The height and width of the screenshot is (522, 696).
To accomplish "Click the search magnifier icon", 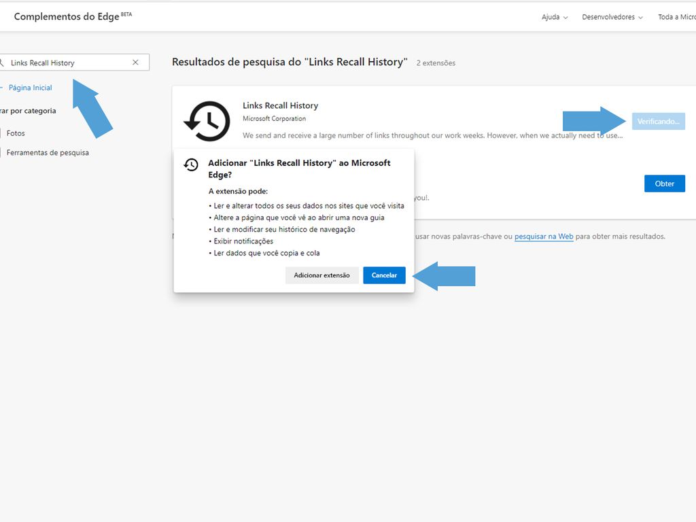I will click(x=1, y=63).
